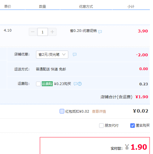The height and width of the screenshot is (154, 153).
Task: Open the 查看详情 link for red envelope
Action: (99, 111)
